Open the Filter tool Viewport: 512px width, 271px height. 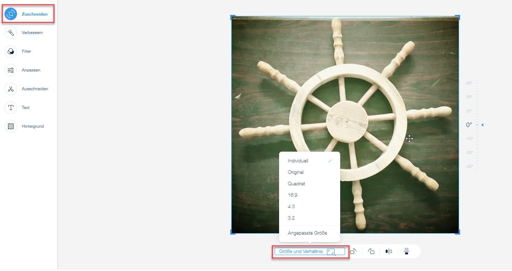[18, 51]
